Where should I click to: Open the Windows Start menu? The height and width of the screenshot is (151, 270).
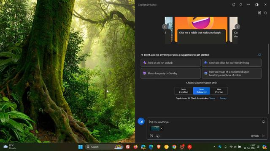point(81,147)
